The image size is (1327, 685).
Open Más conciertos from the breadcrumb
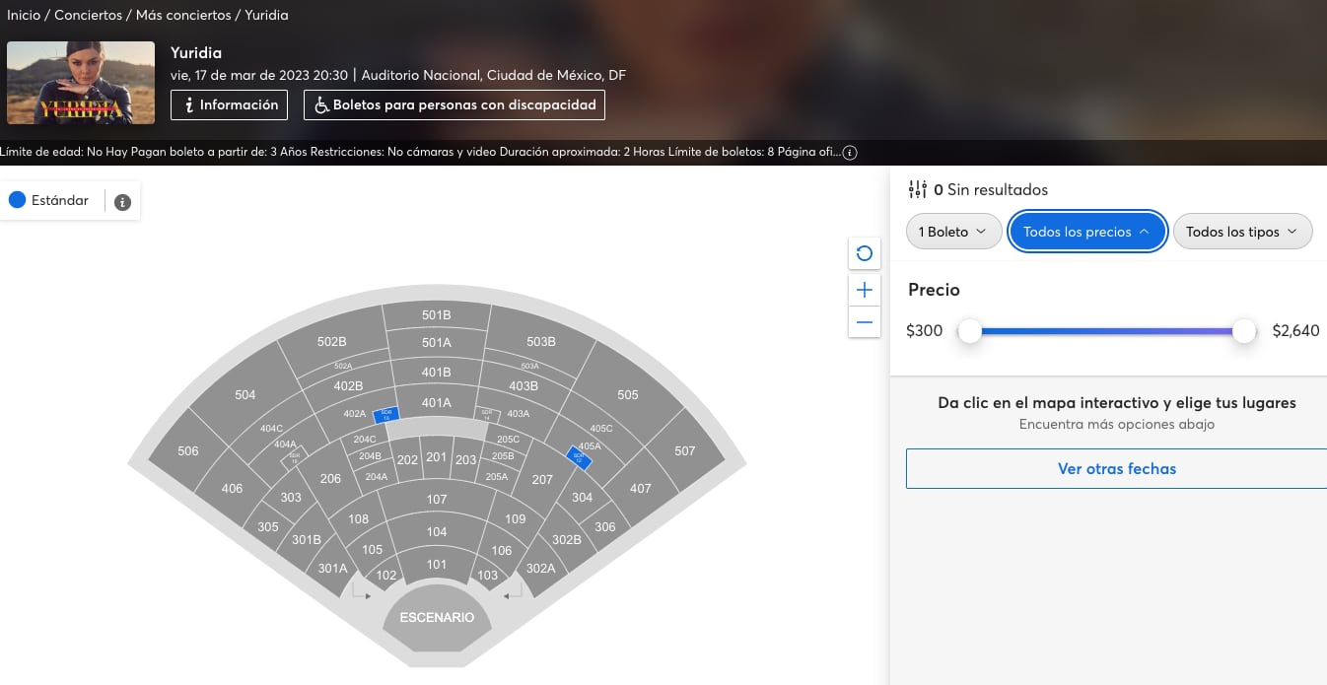coord(182,15)
